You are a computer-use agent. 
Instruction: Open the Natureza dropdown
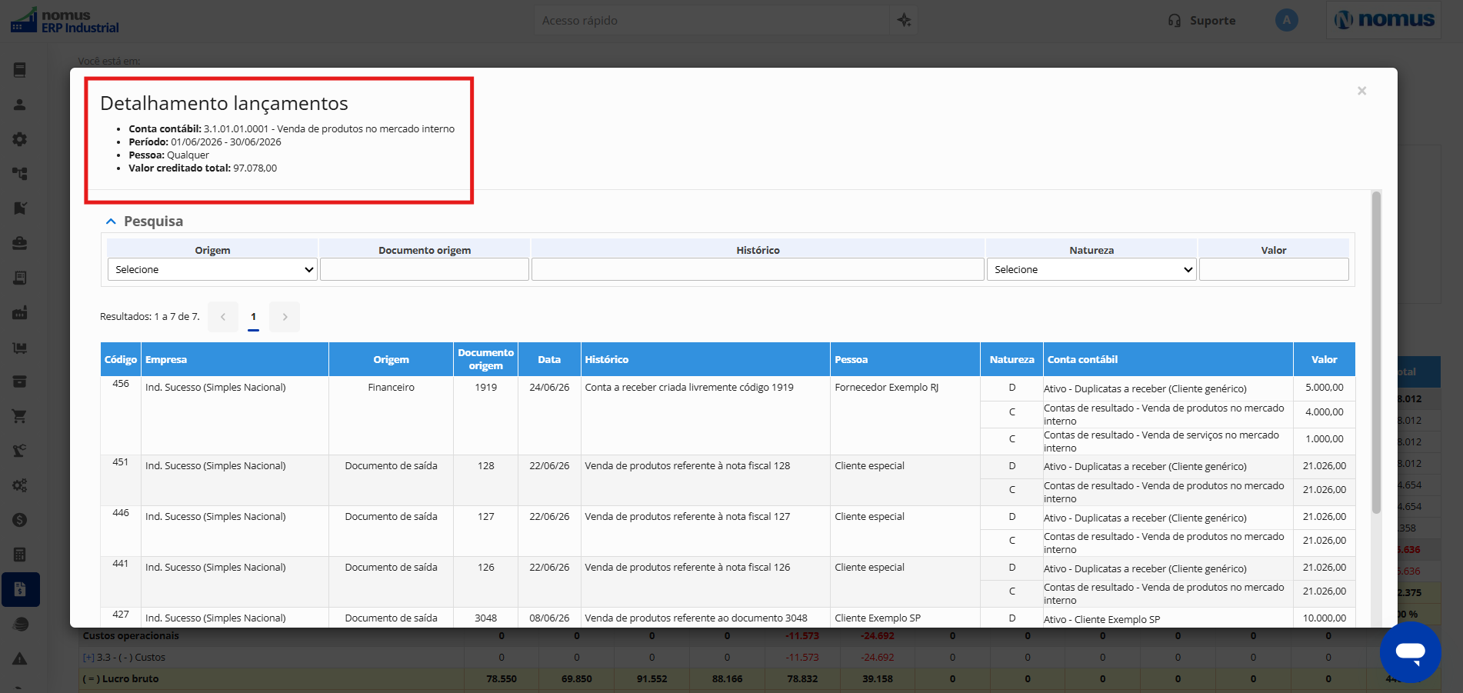point(1091,269)
